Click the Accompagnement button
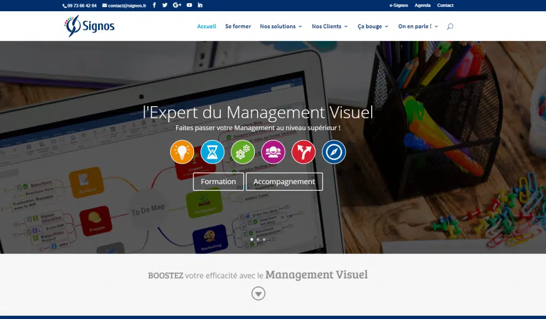The image size is (546, 319). pyautogui.click(x=284, y=181)
